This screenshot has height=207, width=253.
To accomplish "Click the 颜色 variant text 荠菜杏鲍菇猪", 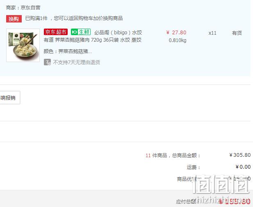I will [x=68, y=51].
